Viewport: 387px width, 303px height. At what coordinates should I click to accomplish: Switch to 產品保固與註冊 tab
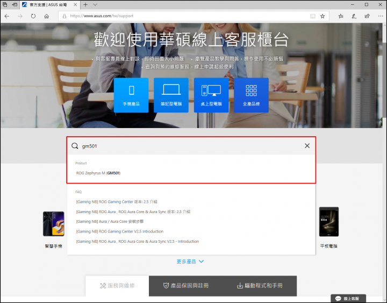[x=186, y=286]
